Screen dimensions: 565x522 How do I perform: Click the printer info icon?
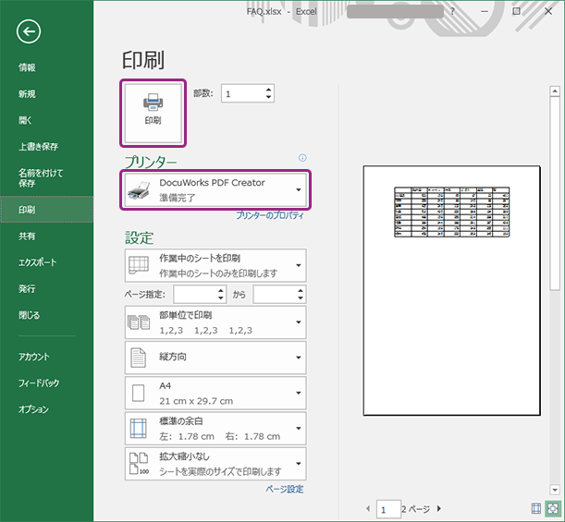pos(301,158)
